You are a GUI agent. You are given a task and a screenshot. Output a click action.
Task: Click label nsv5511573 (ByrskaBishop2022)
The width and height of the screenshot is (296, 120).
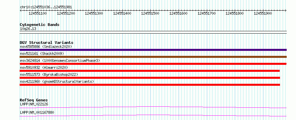coord(49,74)
